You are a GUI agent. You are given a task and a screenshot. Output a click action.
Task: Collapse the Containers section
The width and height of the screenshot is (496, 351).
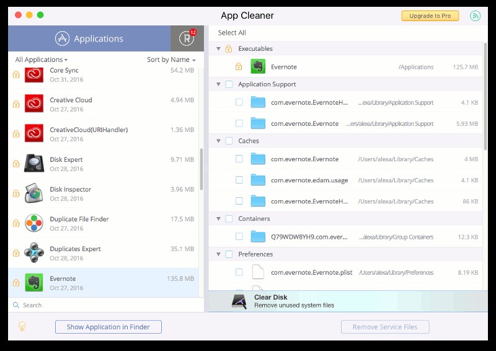point(218,219)
